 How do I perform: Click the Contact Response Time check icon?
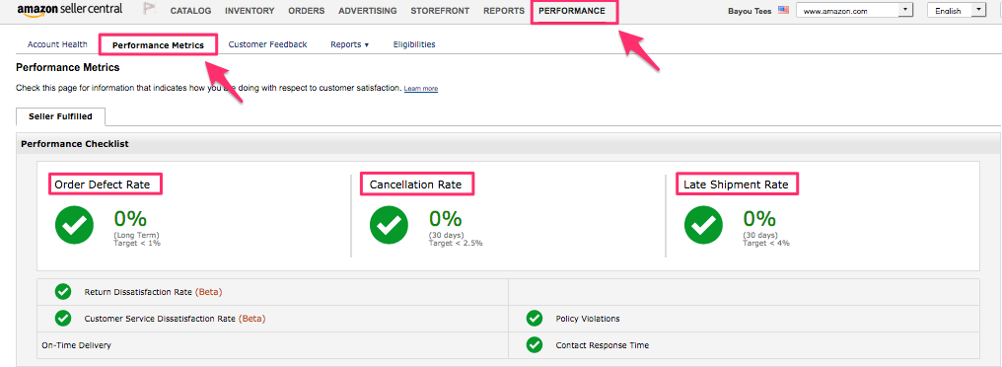click(535, 345)
